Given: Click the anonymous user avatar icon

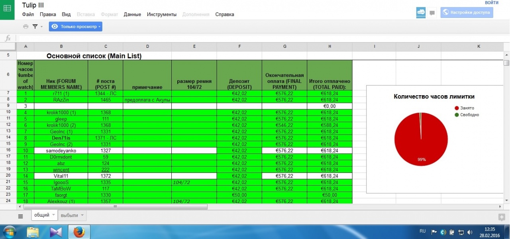Looking at the screenshot, I should (421, 12).
